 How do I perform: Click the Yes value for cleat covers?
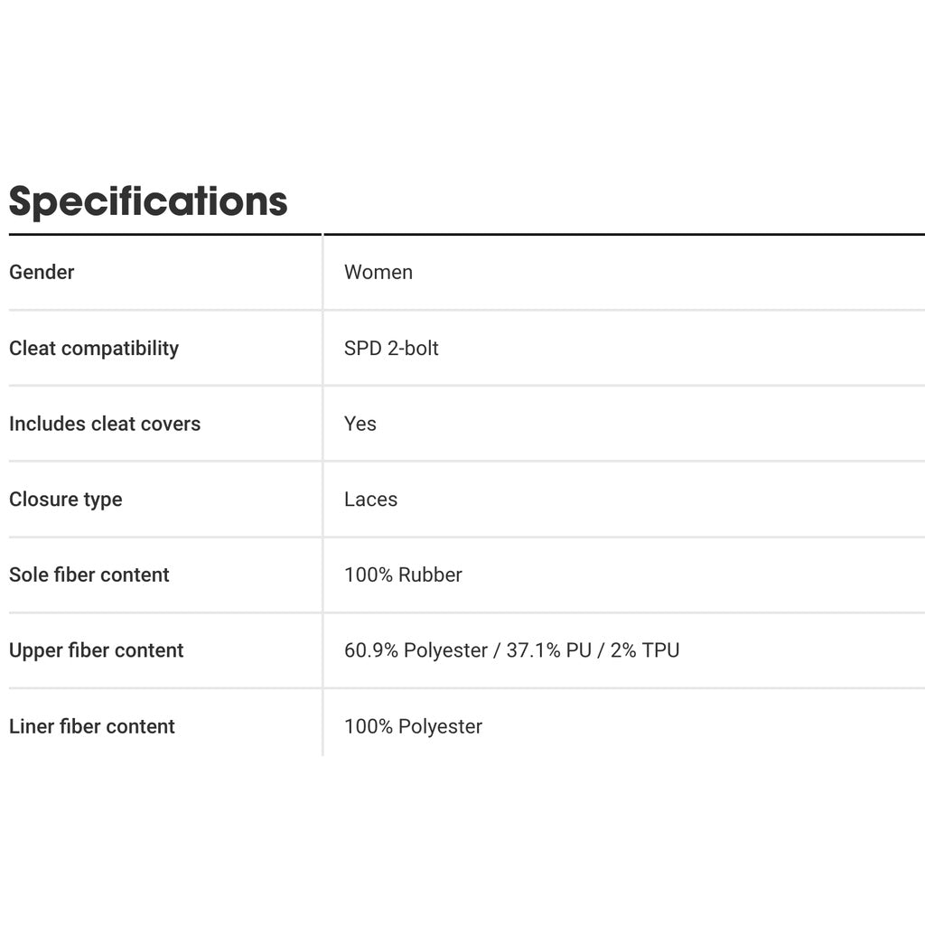coord(360,424)
